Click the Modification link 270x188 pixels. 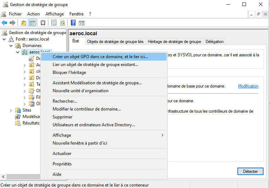[248, 86]
